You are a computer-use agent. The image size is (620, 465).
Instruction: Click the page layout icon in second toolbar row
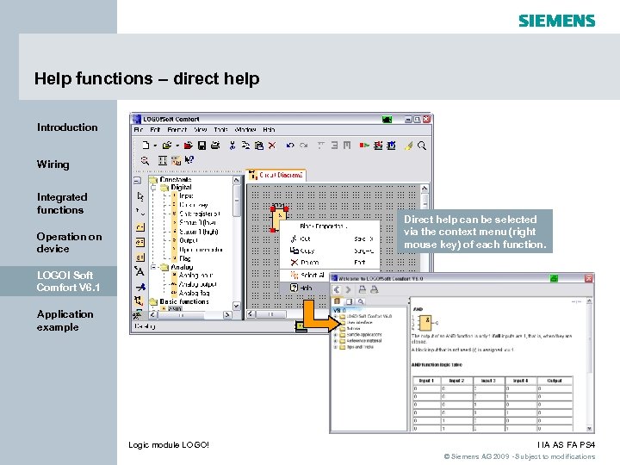click(x=163, y=160)
